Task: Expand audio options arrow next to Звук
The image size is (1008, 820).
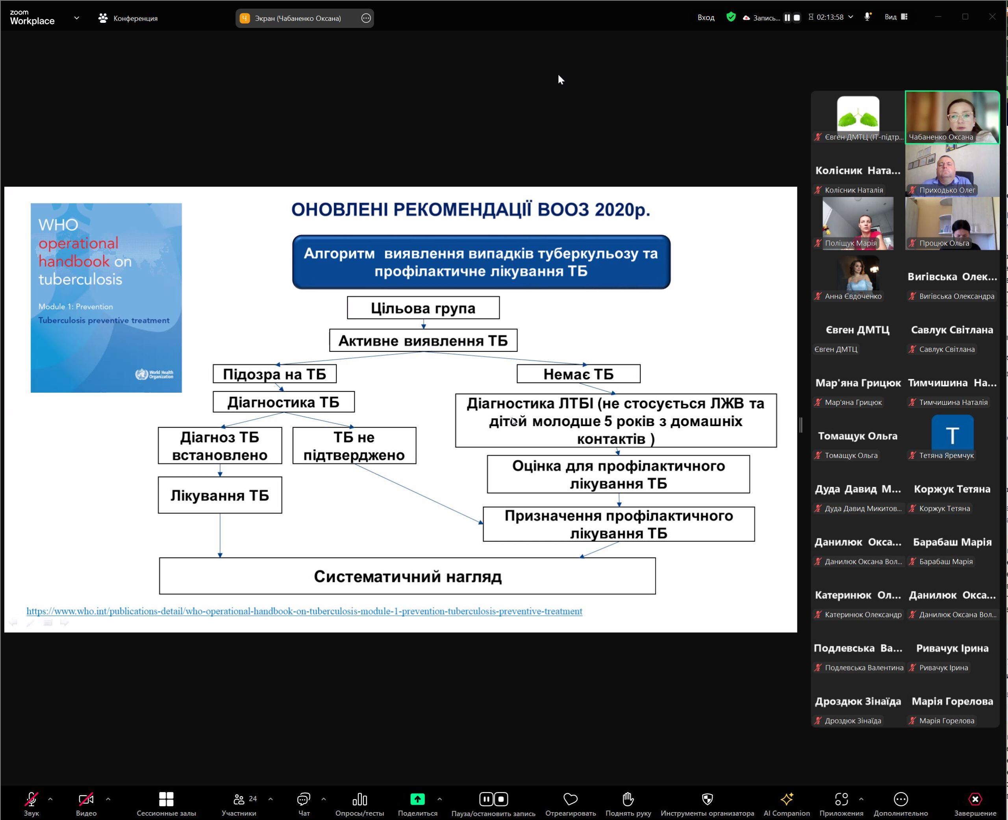Action: pos(50,799)
